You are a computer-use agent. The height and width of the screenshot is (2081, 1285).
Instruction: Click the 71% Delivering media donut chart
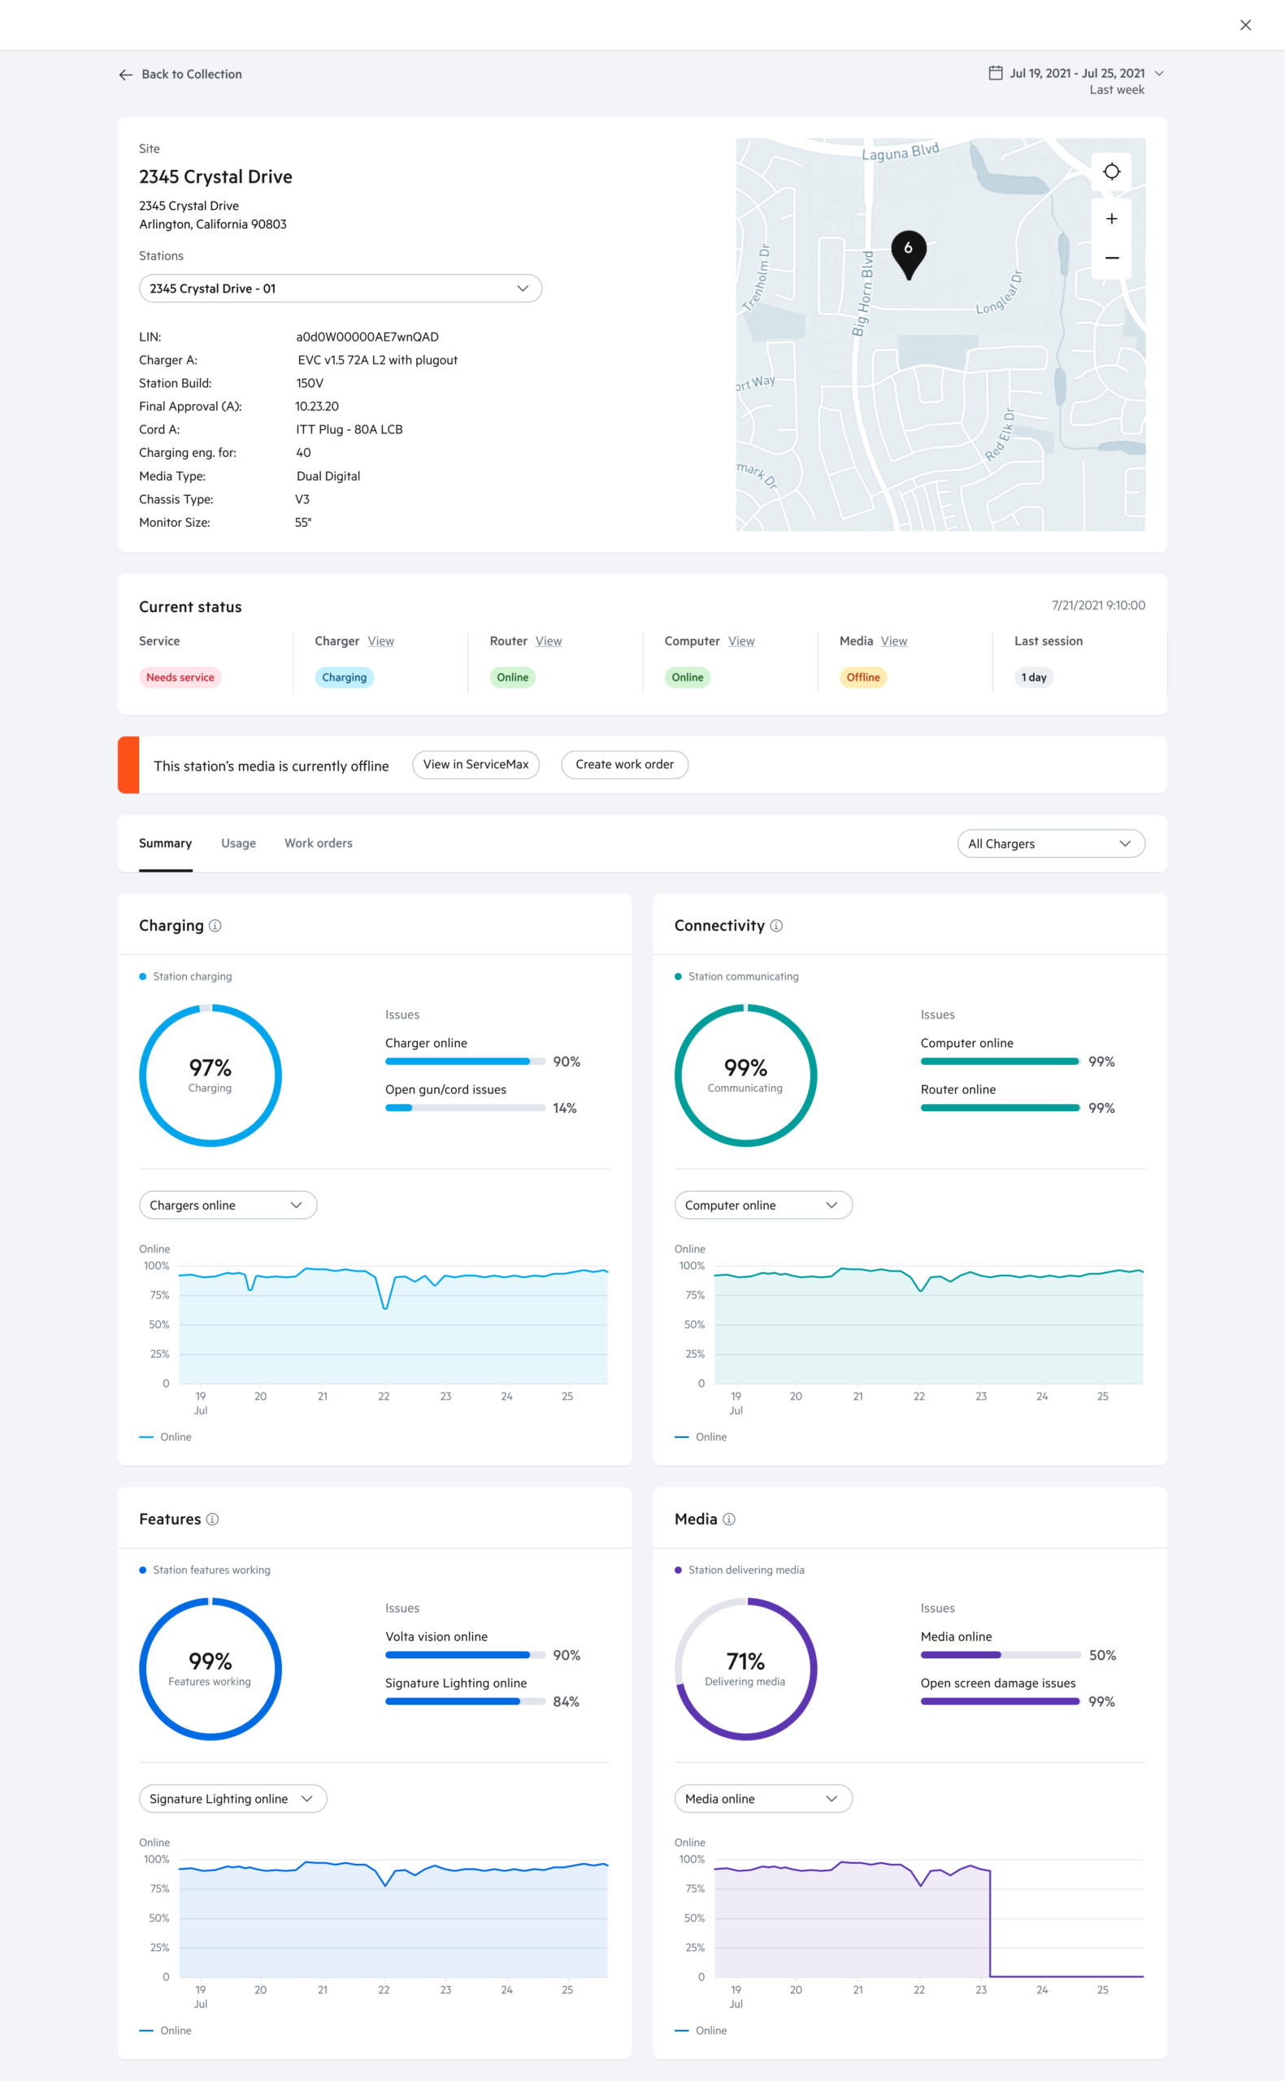point(745,1669)
